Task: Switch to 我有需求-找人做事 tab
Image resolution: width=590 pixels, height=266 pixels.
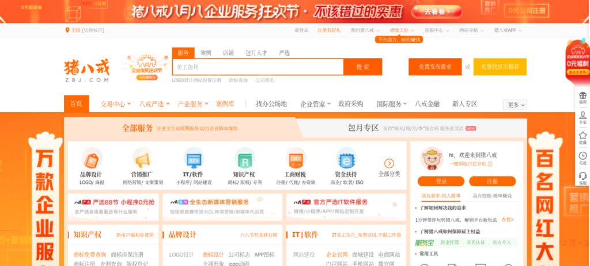Action: [x=441, y=196]
